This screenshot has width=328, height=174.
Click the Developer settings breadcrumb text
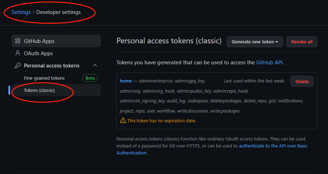coord(59,12)
